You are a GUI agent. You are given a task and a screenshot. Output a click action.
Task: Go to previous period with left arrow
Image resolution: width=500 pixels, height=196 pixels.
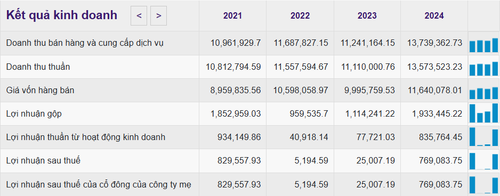pyautogui.click(x=139, y=15)
